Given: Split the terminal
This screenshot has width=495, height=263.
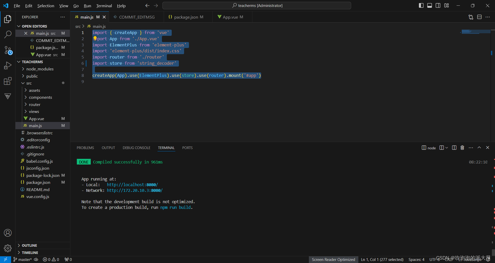Looking at the screenshot, I should pos(454,147).
